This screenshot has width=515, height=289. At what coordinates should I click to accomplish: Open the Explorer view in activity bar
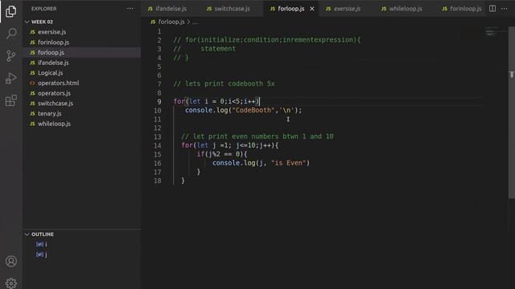[x=10, y=11]
